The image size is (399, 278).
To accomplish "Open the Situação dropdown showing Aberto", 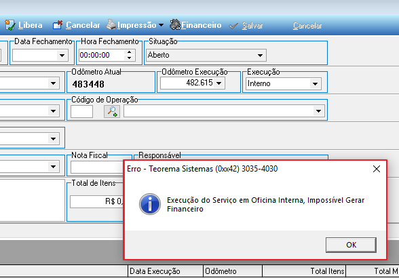I will click(x=260, y=55).
